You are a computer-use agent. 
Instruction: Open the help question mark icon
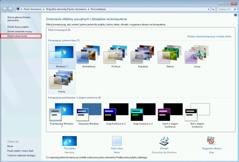[235, 15]
